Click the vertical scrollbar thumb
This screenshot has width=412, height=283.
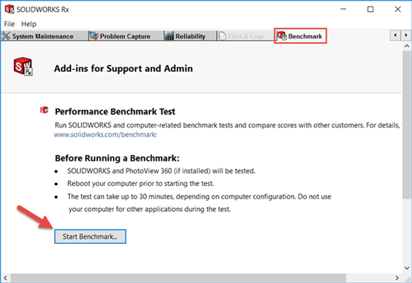[x=407, y=124]
